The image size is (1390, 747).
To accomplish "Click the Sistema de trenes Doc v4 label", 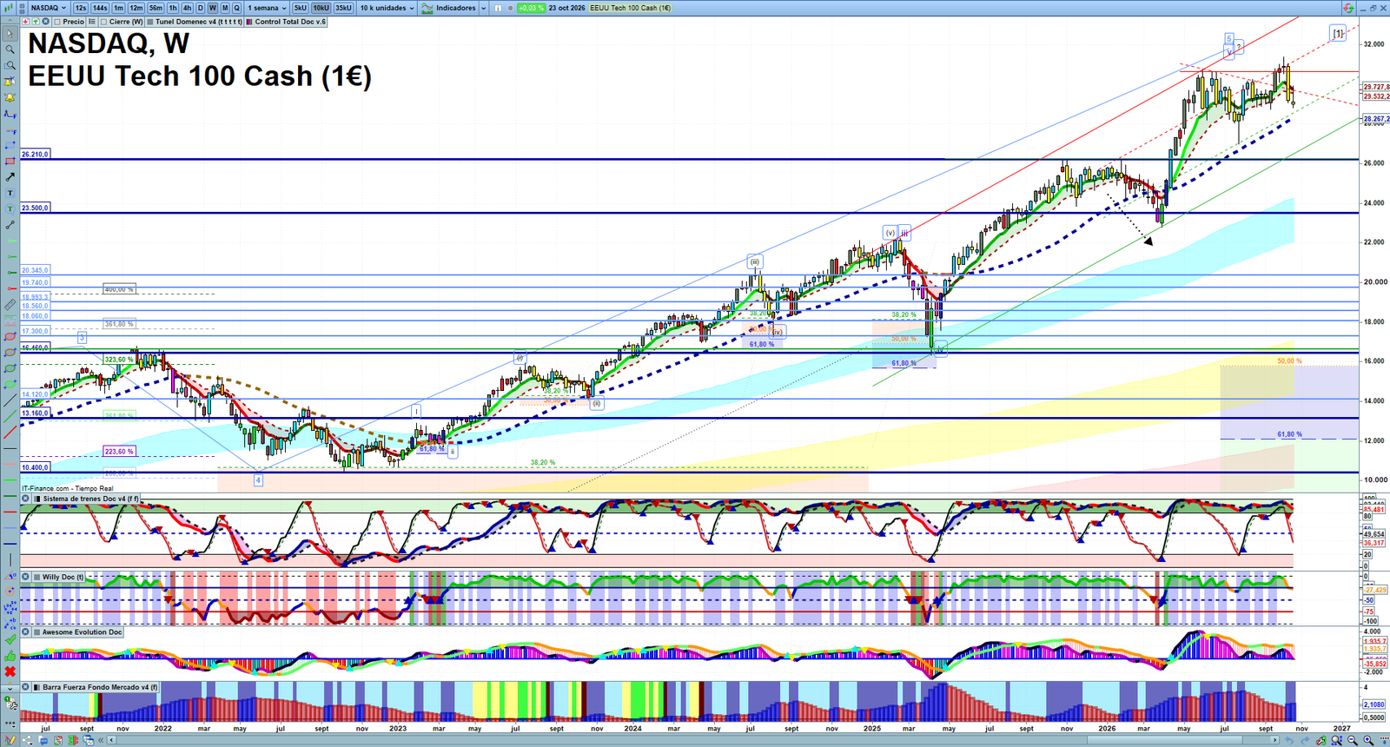I will 90,499.
